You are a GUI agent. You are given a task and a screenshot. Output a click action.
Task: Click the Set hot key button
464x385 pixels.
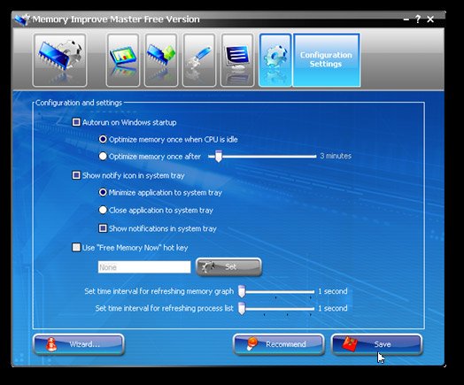click(x=229, y=267)
